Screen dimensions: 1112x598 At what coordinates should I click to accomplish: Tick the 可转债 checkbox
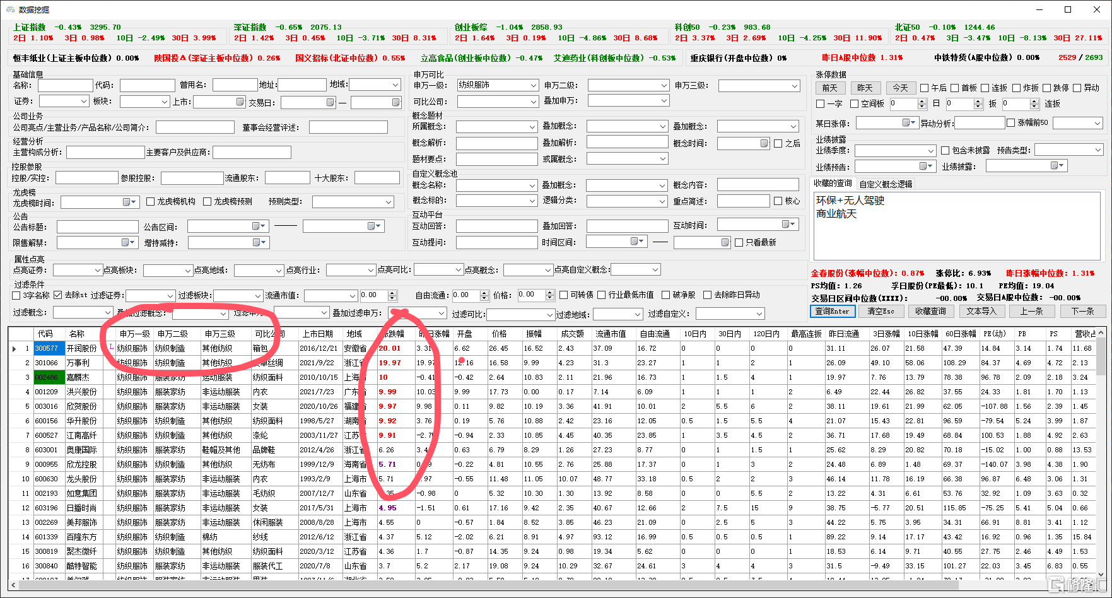[564, 295]
